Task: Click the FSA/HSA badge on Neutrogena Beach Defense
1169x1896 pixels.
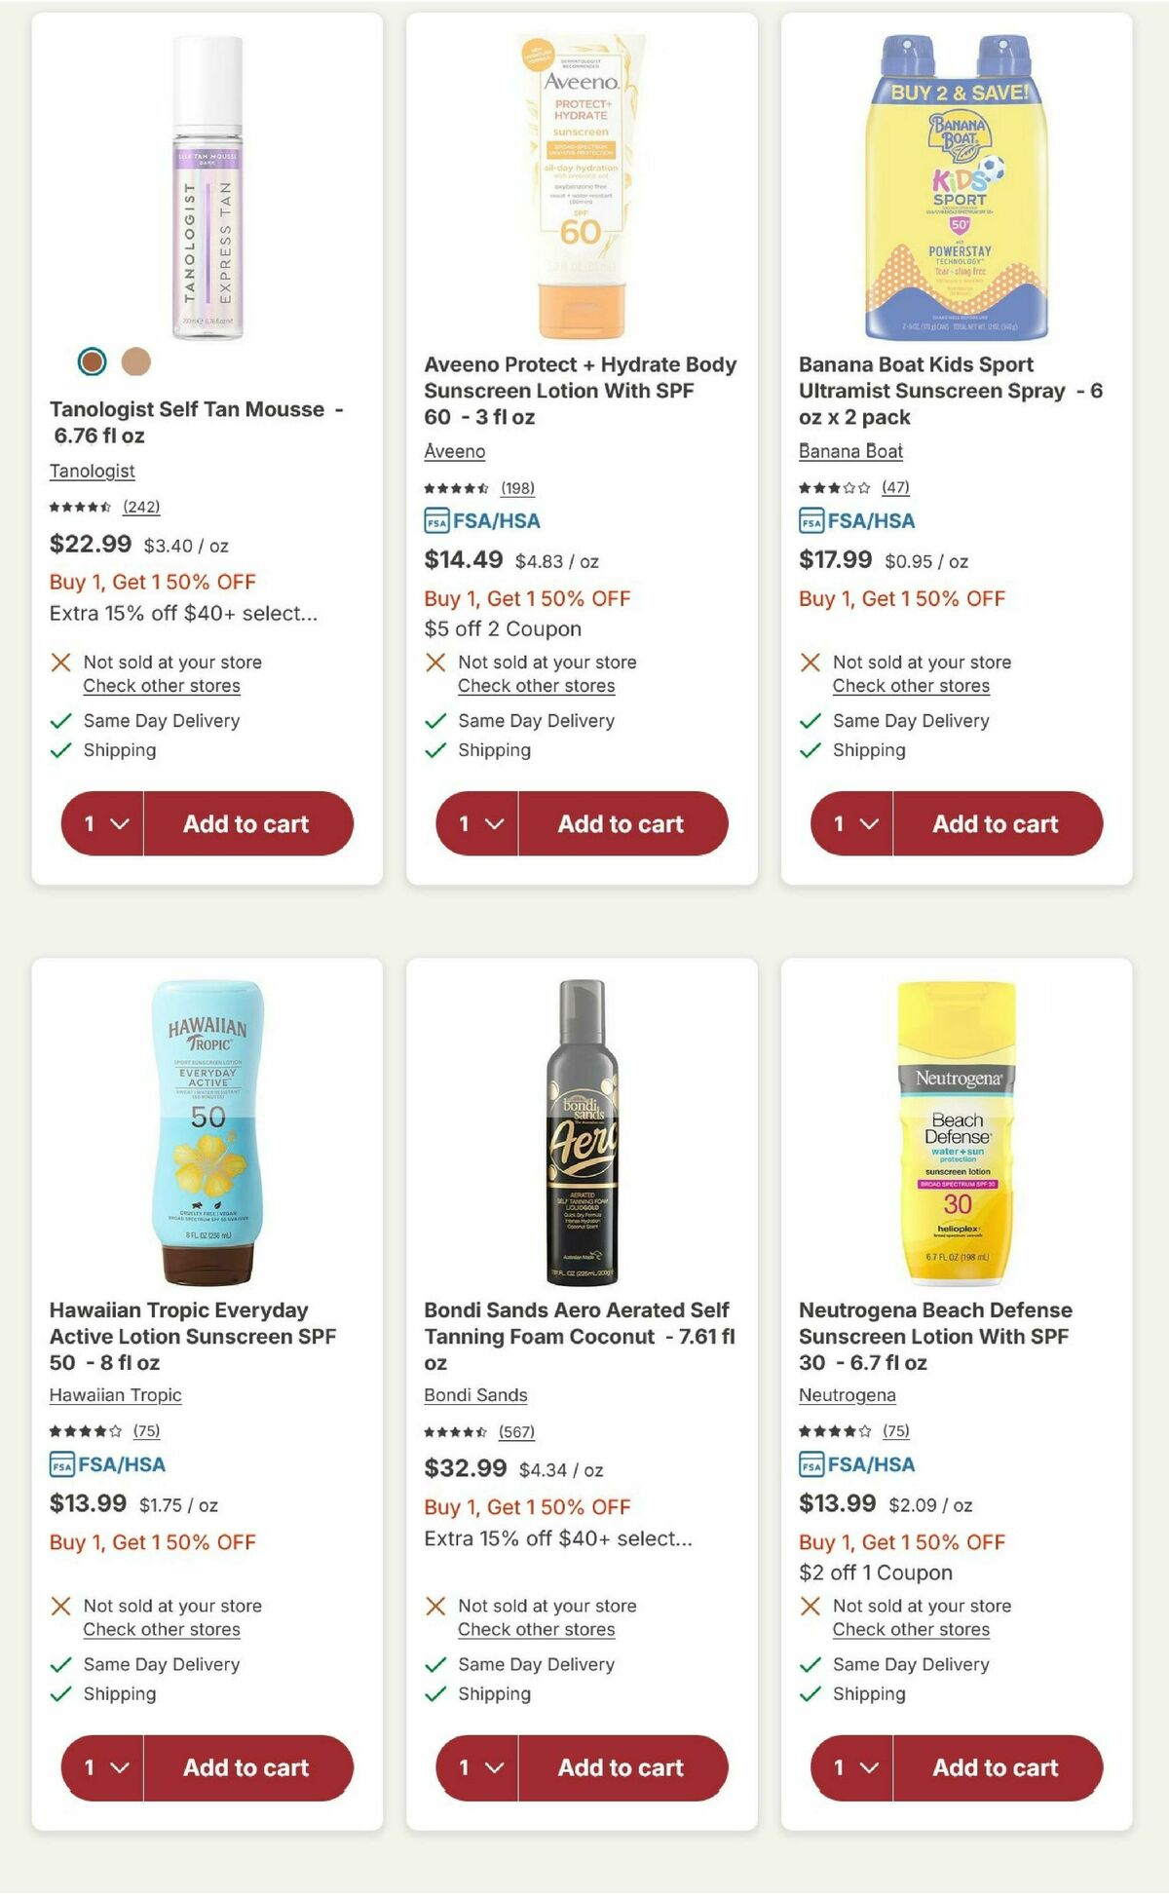Action: [857, 1463]
